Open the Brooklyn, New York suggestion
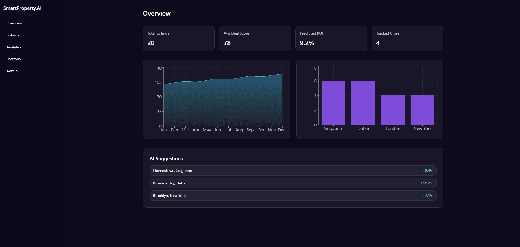 (293, 196)
